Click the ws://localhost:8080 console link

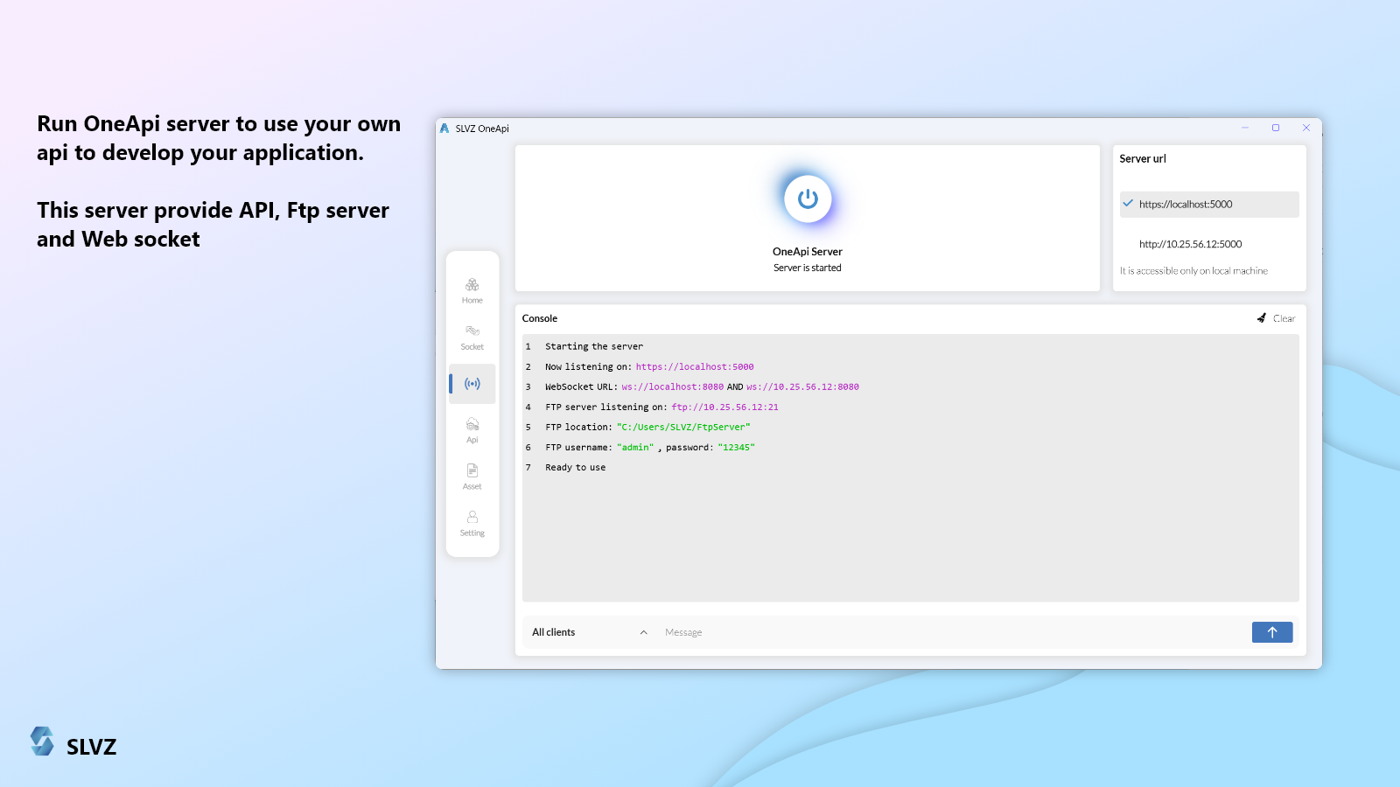[672, 387]
